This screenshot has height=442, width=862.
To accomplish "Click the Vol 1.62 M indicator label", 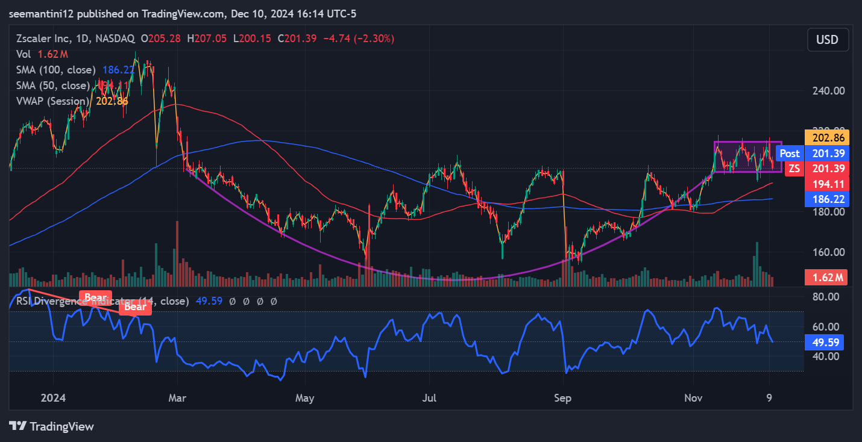I will pos(42,54).
